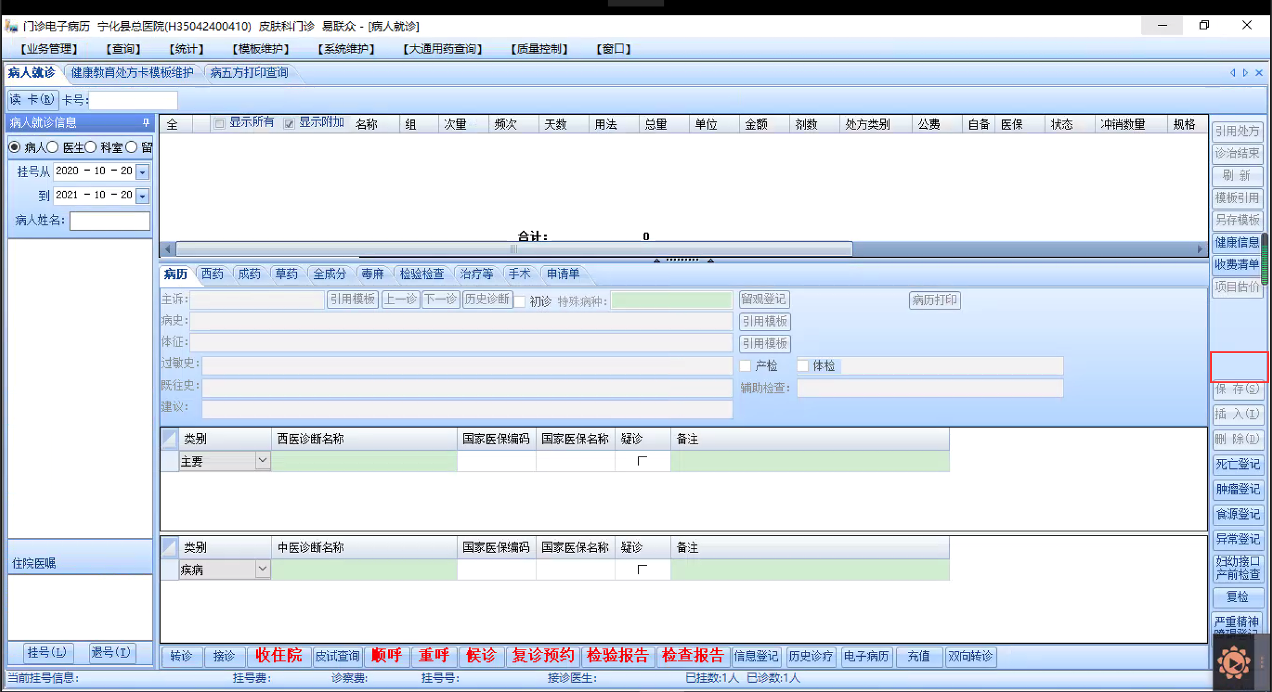Expand 疾病 category dropdown in TCM diagnosis
Image resolution: width=1272 pixels, height=692 pixels.
(263, 569)
